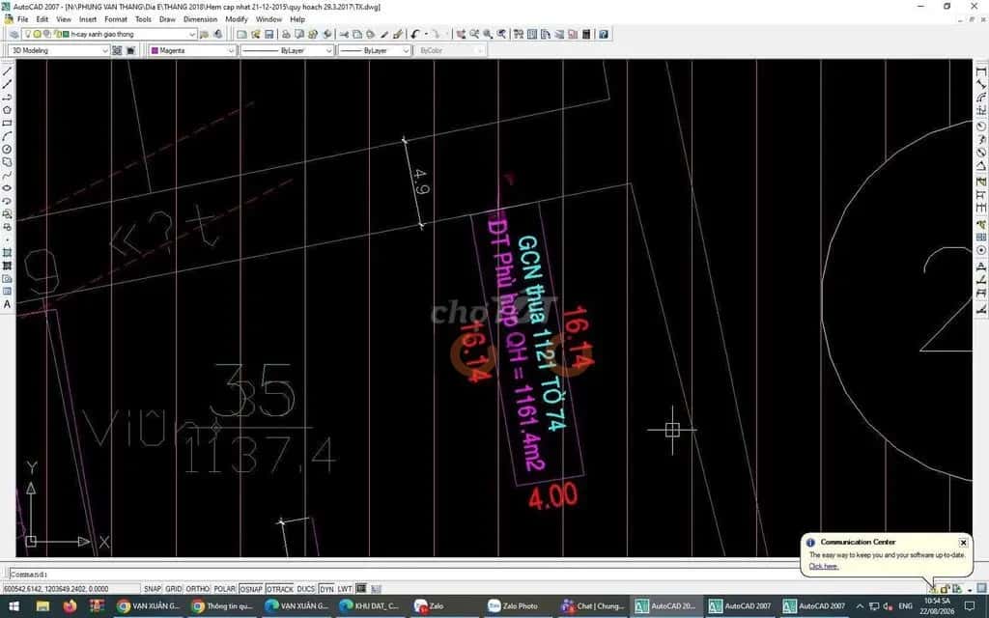Select the Hatch tool
The width and height of the screenshot is (989, 618).
click(x=7, y=252)
